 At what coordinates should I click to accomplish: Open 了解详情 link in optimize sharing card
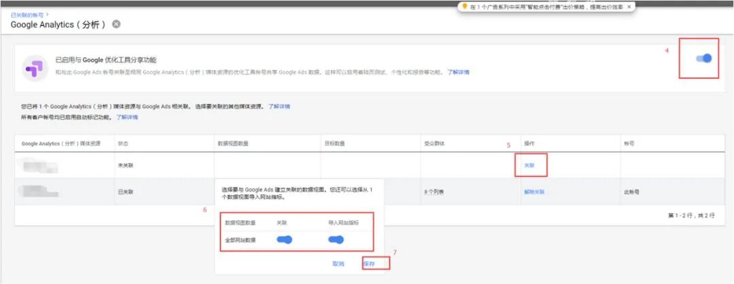pyautogui.click(x=458, y=73)
